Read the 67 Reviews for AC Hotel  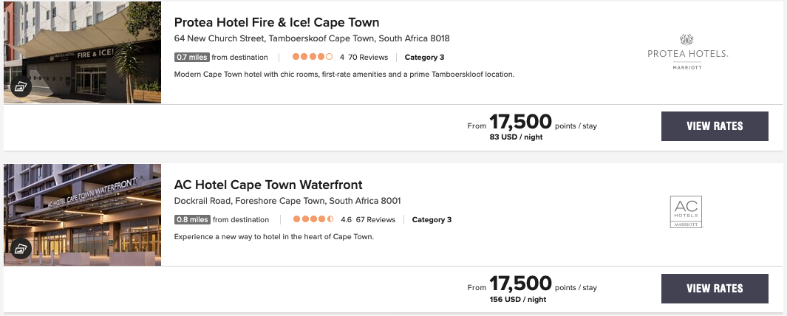375,219
